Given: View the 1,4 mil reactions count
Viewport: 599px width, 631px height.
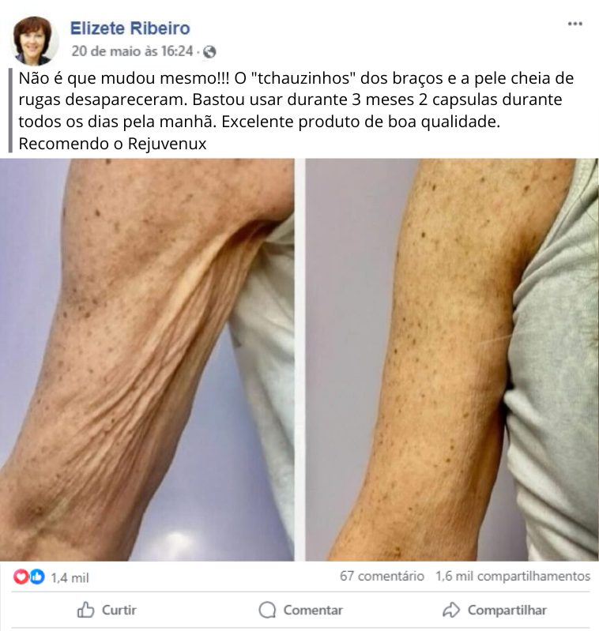Looking at the screenshot, I should tap(70, 578).
